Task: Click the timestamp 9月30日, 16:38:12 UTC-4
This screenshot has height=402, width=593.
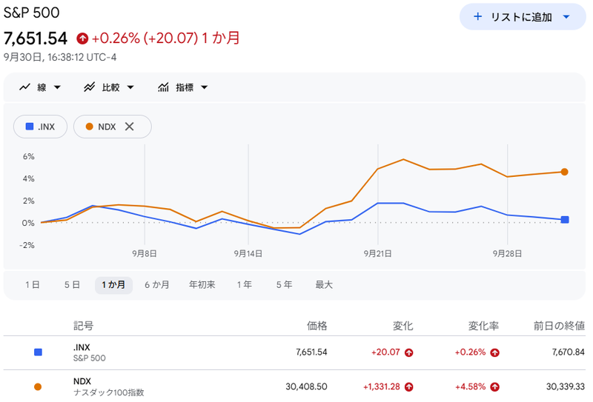Action: [60, 57]
